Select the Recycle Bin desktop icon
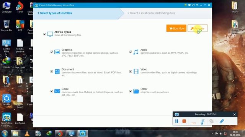This screenshot has width=245, height=137. [7, 26]
